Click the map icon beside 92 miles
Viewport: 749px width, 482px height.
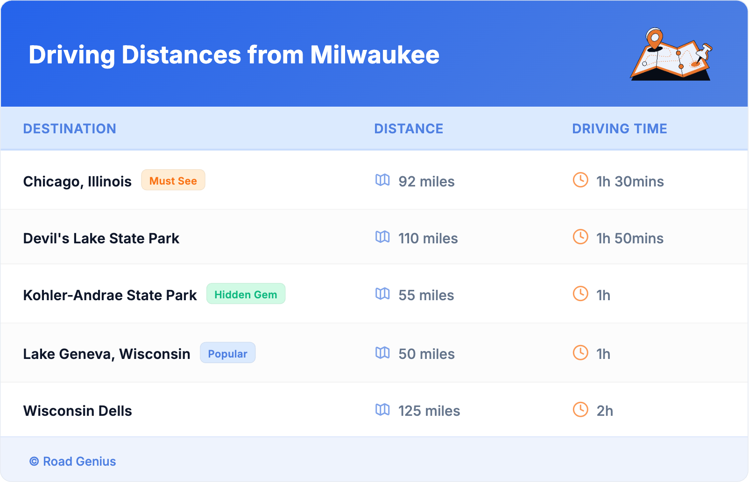[382, 180]
